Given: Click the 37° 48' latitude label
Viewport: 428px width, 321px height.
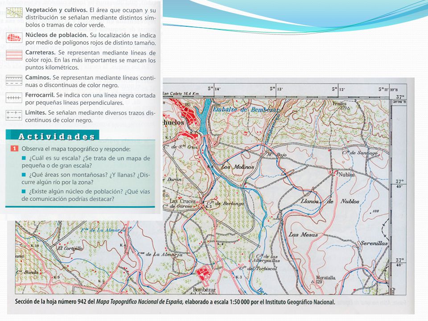Looking at the screenshot, I should click(x=399, y=262).
